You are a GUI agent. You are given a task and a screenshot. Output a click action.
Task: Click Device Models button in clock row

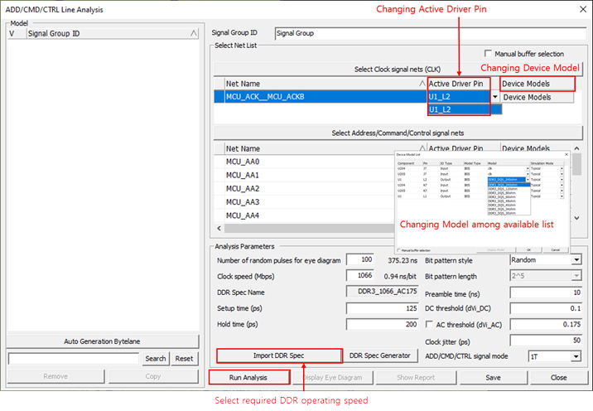pyautogui.click(x=527, y=97)
